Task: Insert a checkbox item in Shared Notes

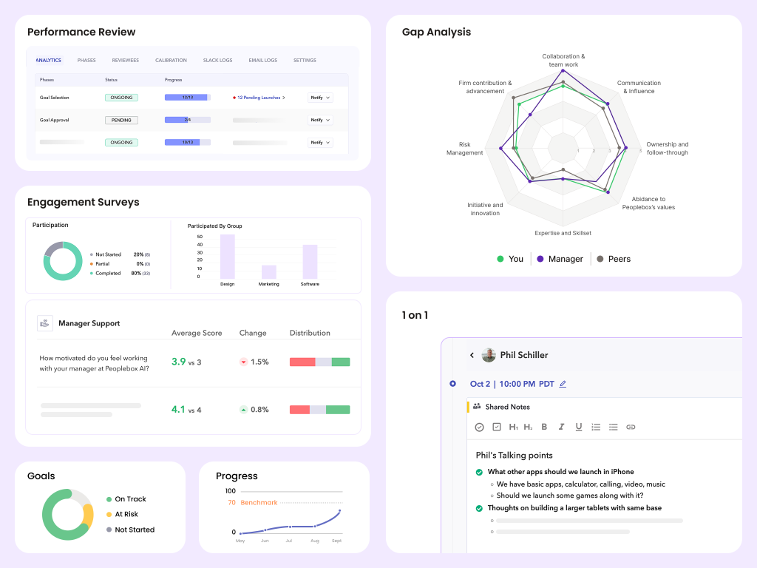Action: click(496, 427)
